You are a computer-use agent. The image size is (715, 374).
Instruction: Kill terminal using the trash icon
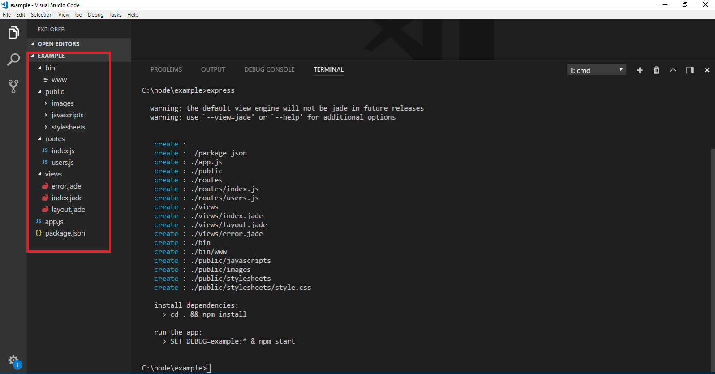pos(656,70)
